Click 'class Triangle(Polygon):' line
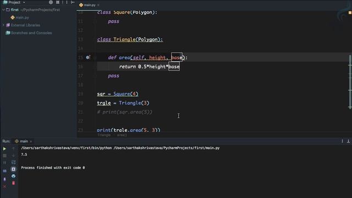The height and width of the screenshot is (198, 352). coord(130,40)
